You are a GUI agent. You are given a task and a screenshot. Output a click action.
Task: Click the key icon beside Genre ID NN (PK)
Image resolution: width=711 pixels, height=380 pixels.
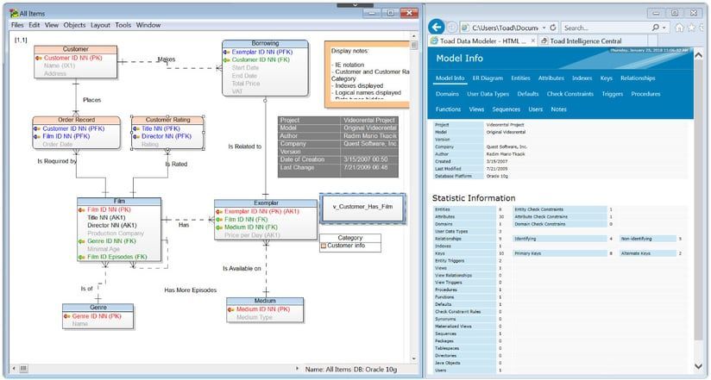(67, 316)
